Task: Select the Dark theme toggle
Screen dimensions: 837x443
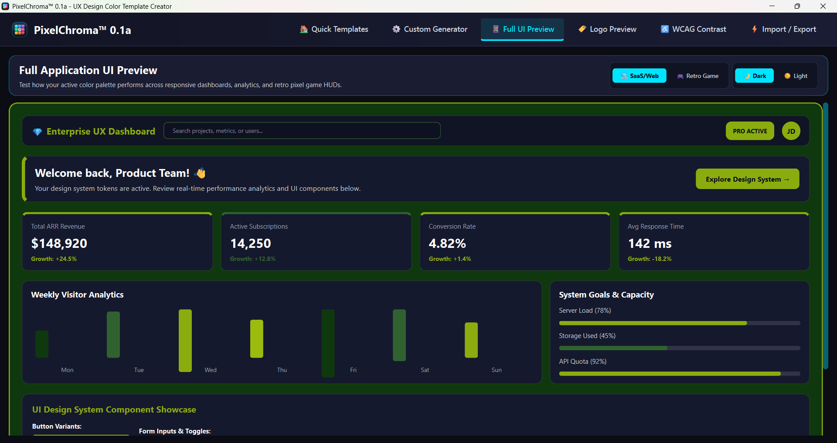Action: [x=755, y=76]
